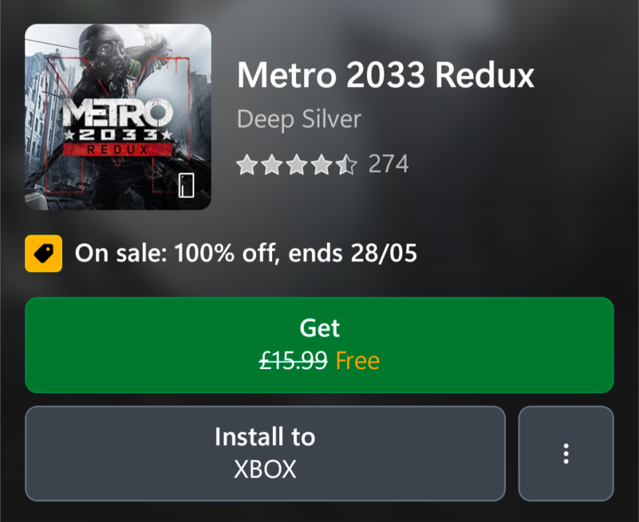The height and width of the screenshot is (522, 639).
Task: Click the Metro 2033 Redux title
Action: point(386,75)
